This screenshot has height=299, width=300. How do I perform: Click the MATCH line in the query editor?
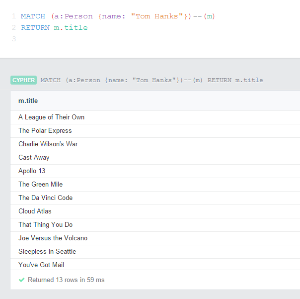click(118, 16)
